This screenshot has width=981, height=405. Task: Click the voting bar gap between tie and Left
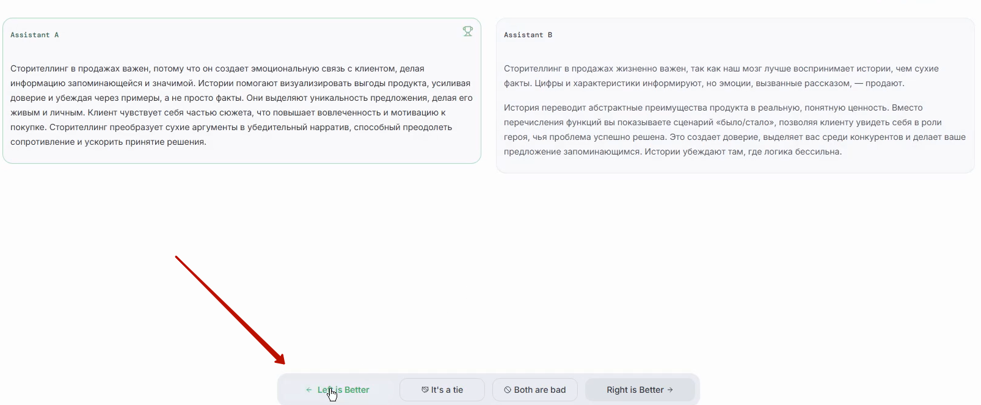tap(395, 390)
